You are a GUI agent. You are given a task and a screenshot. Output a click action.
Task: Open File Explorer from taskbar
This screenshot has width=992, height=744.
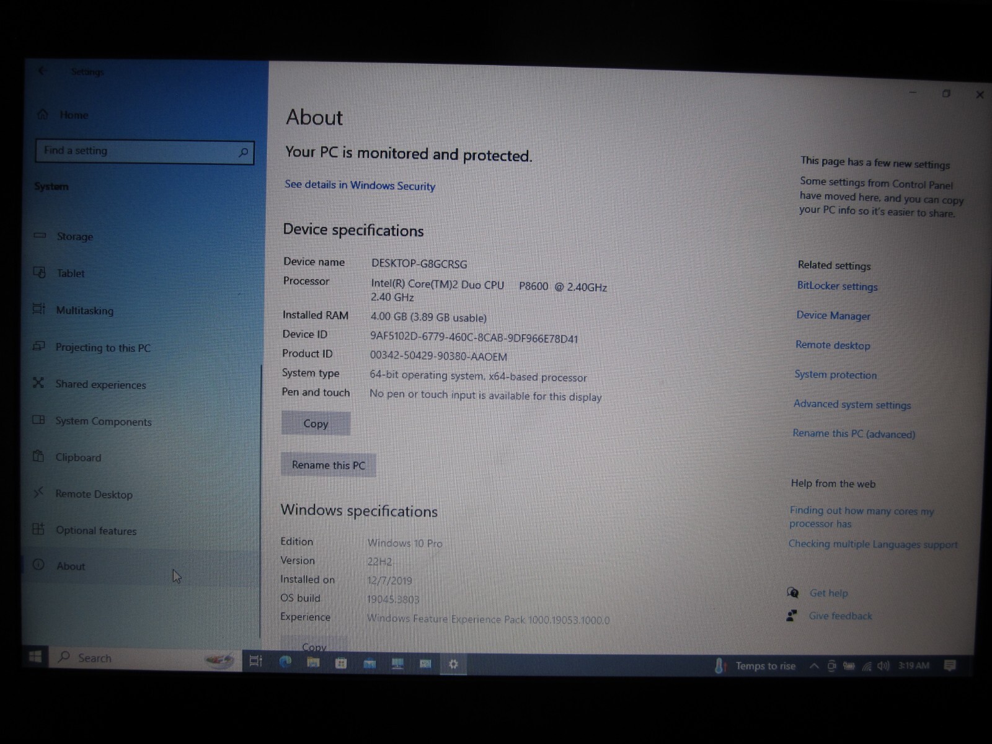click(x=314, y=663)
